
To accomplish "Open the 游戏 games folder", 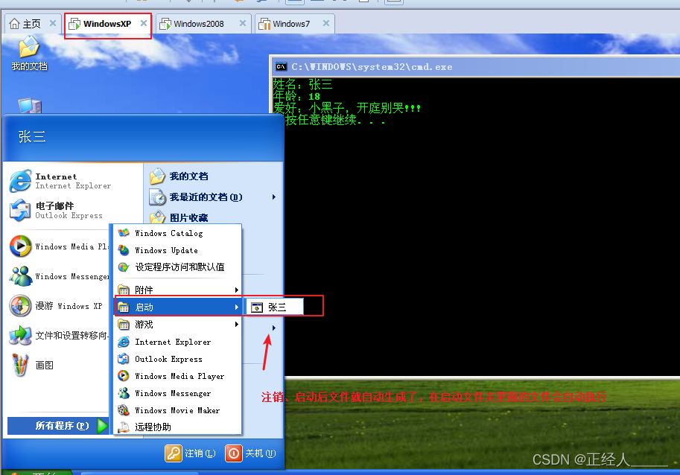I will coord(177,324).
